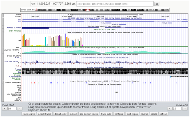Click the tall blue-violet GTEx expression bar
190x117 pixels.
tap(65, 40)
